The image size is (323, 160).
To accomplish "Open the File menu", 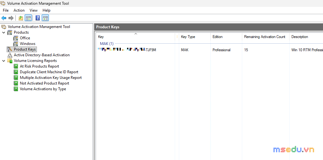I will click(x=6, y=10).
